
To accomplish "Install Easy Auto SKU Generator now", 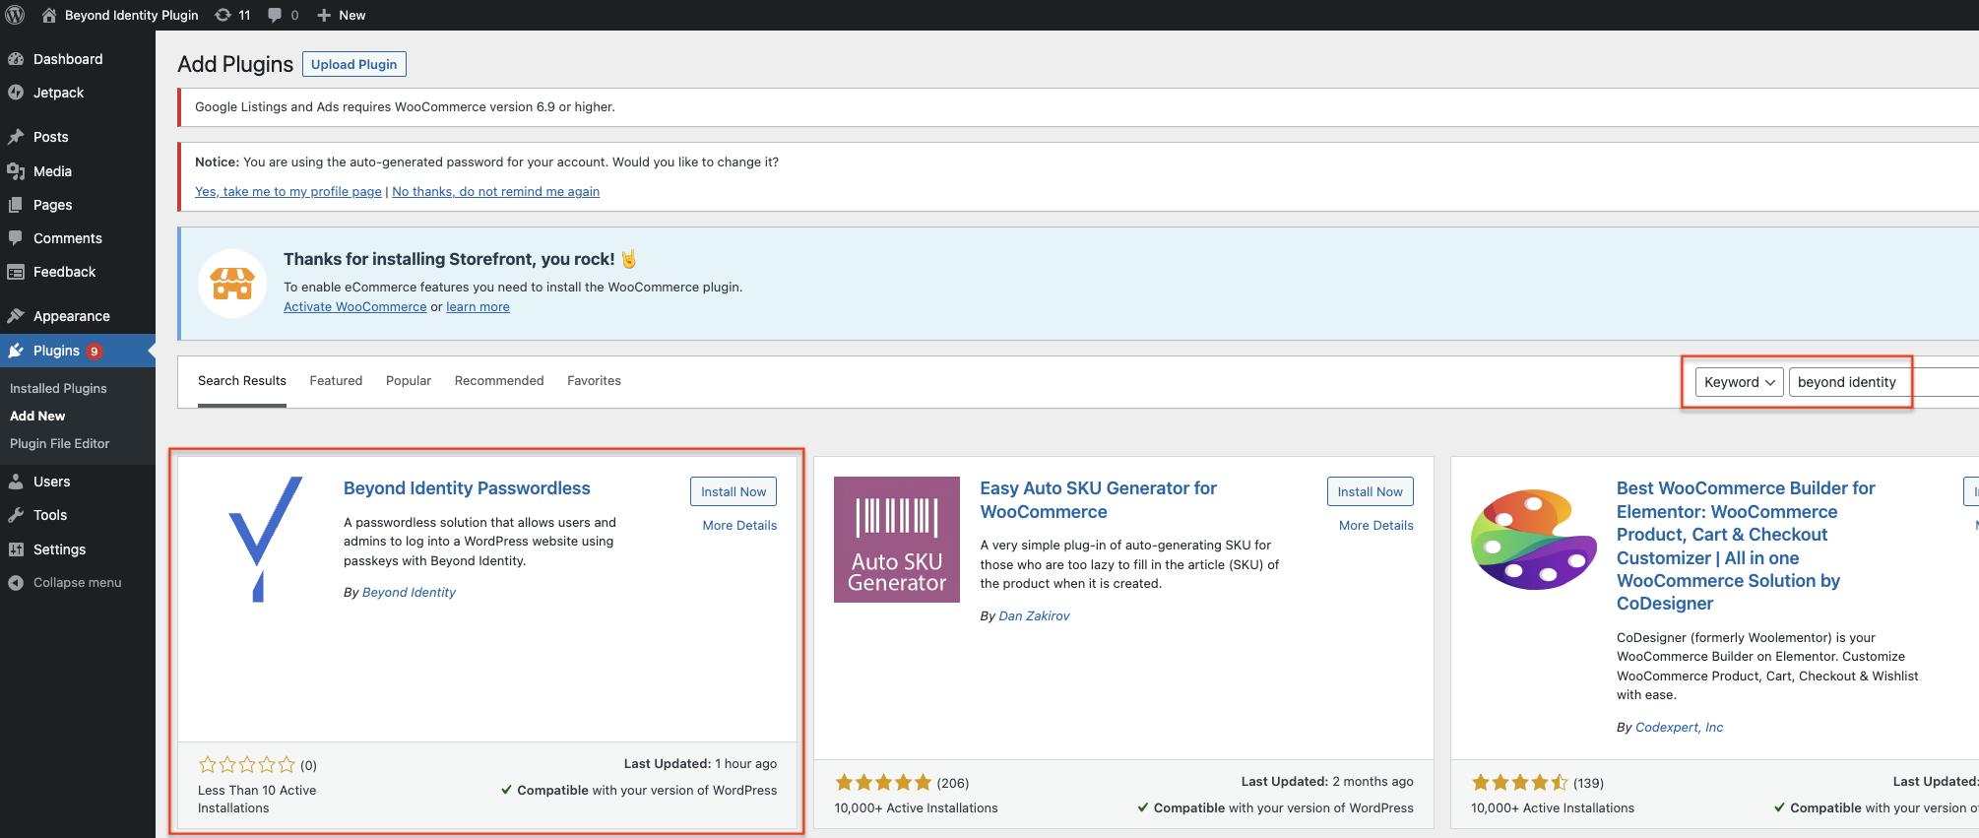I will (1370, 491).
